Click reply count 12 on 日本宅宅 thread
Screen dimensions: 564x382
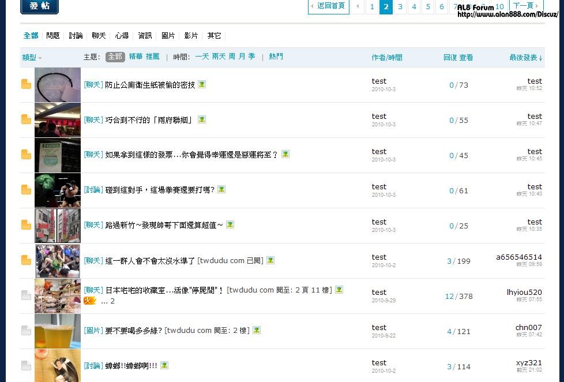pos(449,297)
